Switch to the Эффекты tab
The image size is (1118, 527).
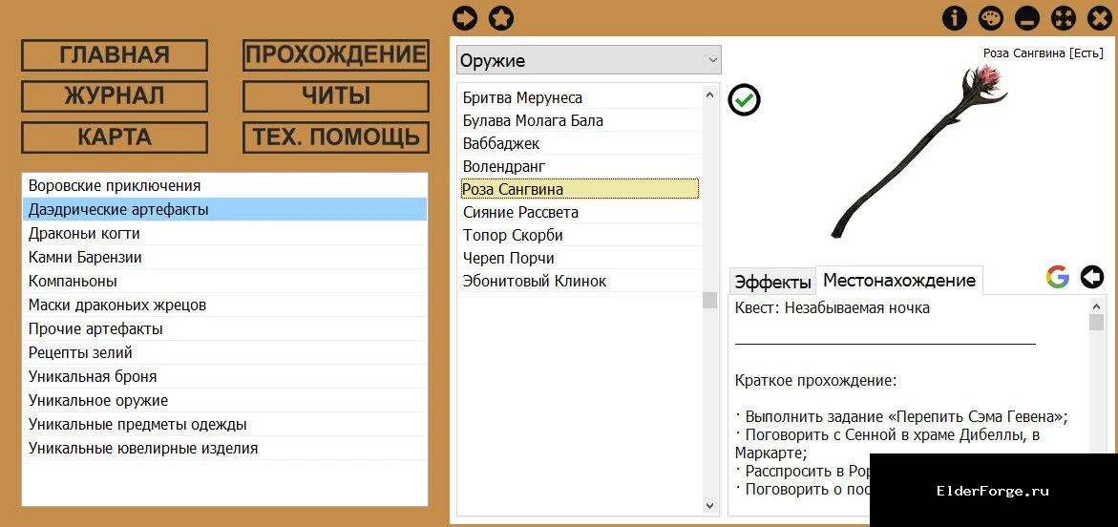pyautogui.click(x=773, y=282)
